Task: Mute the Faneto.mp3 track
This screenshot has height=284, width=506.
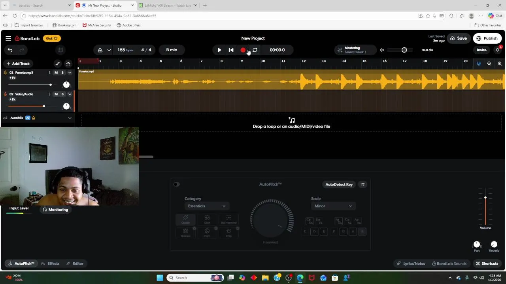Action: pos(56,73)
